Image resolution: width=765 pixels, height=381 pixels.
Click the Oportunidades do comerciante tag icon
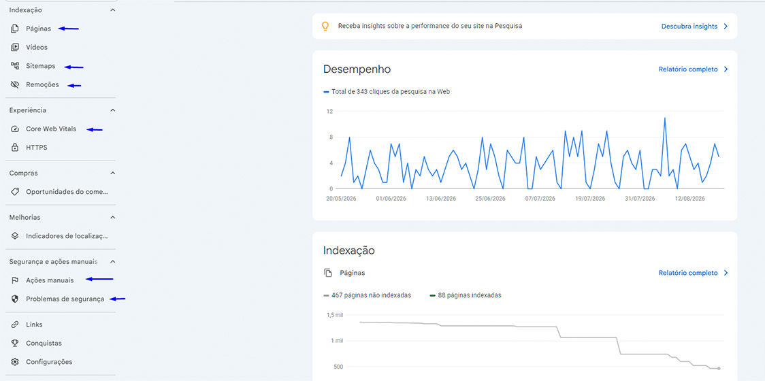tap(15, 192)
